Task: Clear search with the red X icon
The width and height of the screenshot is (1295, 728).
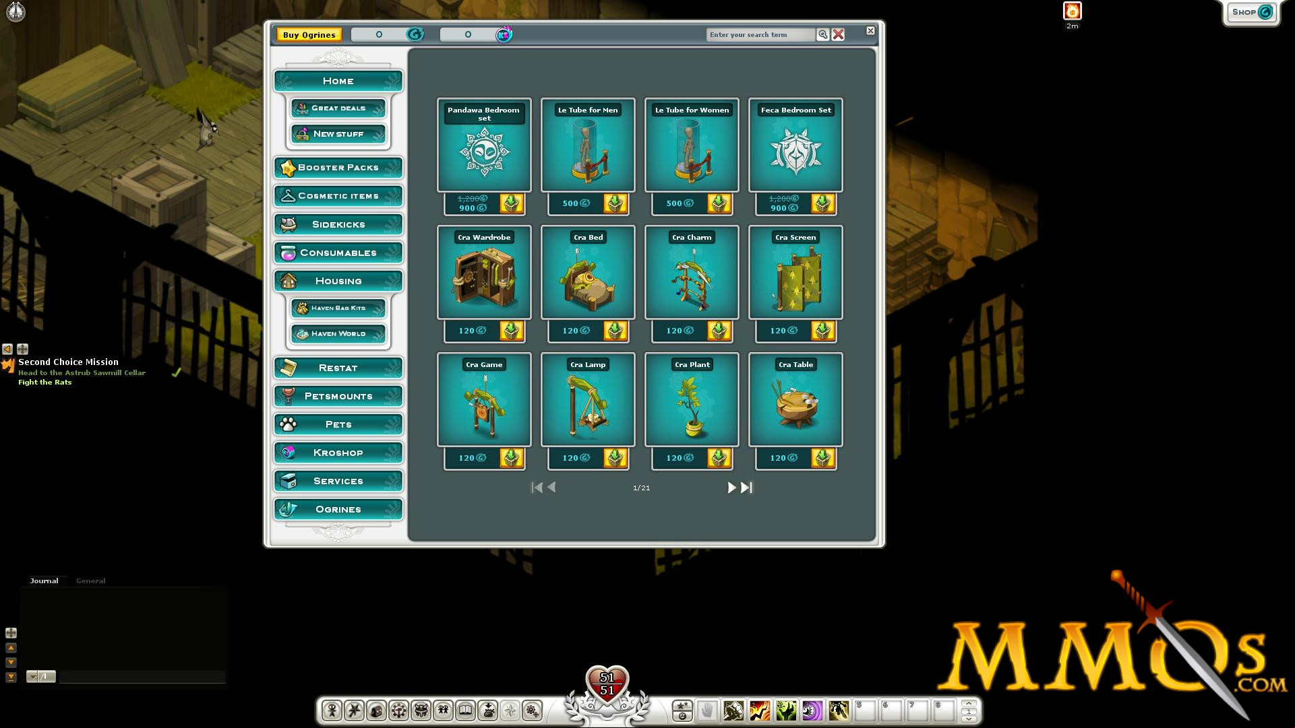Action: click(x=838, y=34)
